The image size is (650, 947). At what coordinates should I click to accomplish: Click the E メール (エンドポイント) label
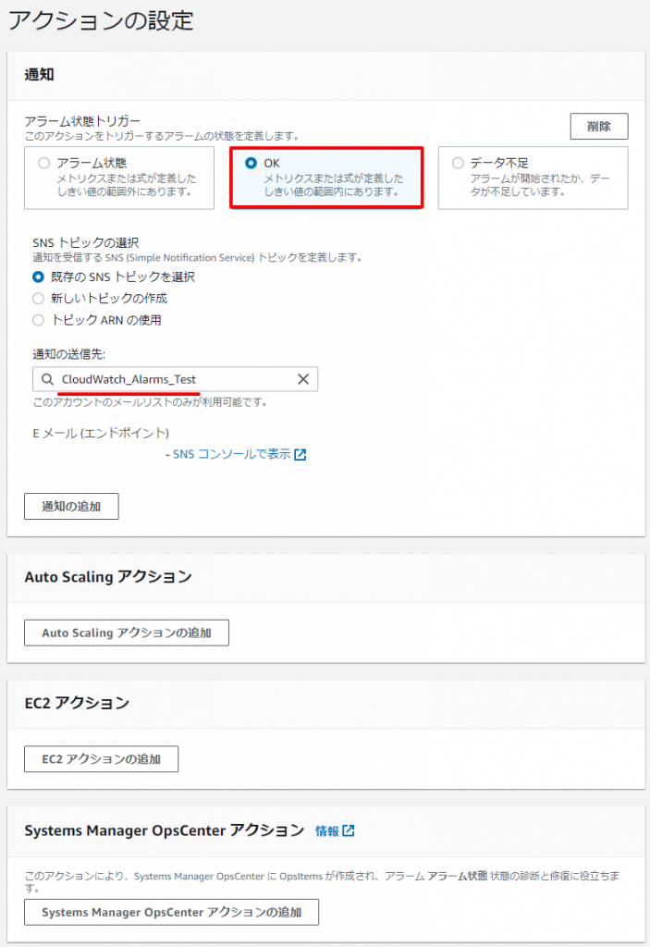[x=101, y=433]
